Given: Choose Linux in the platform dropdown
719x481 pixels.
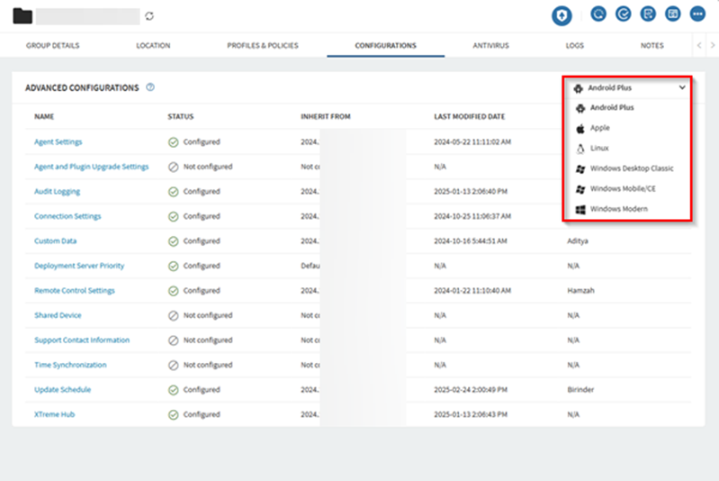Looking at the screenshot, I should [x=598, y=149].
